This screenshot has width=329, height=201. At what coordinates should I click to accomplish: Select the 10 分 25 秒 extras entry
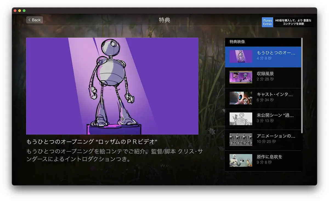266,142
